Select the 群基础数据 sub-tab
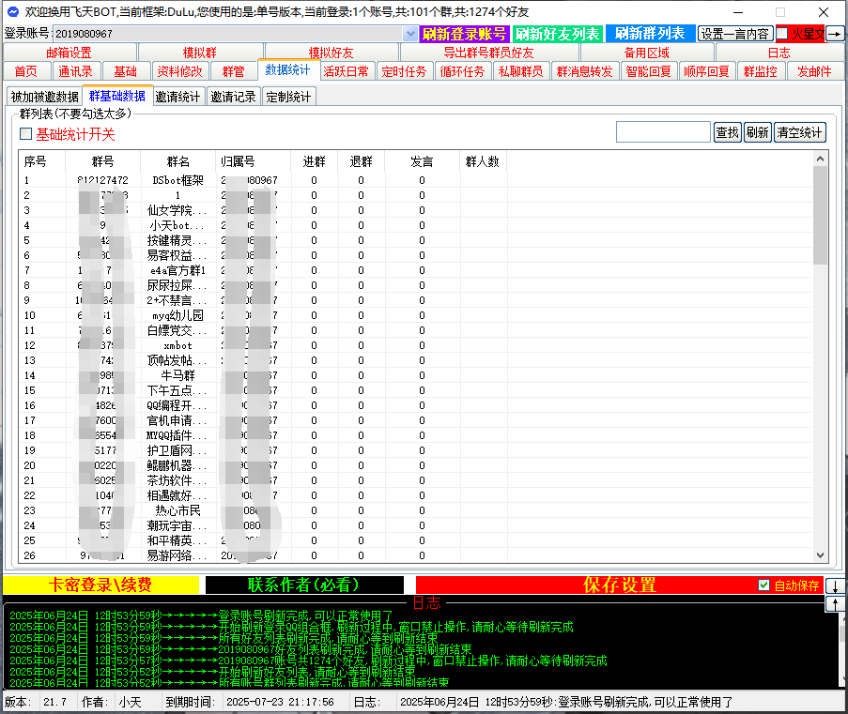The width and height of the screenshot is (848, 714). coord(116,96)
